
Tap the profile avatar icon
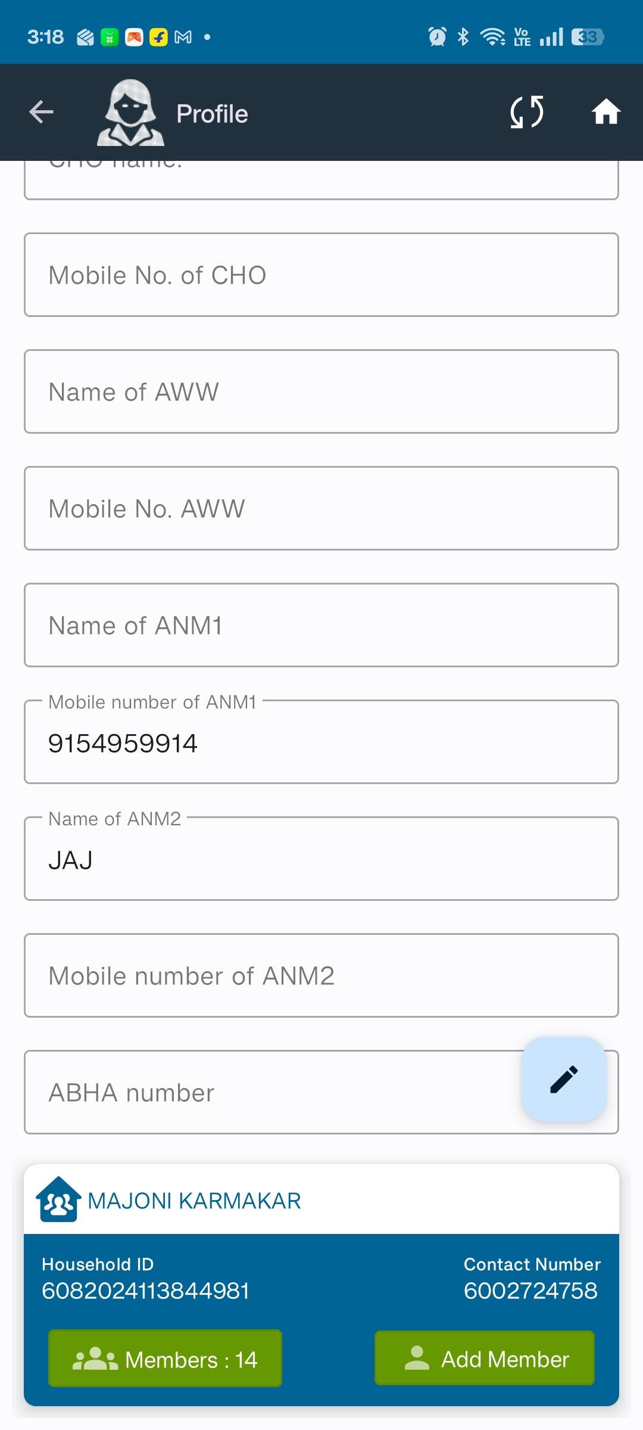tap(130, 113)
